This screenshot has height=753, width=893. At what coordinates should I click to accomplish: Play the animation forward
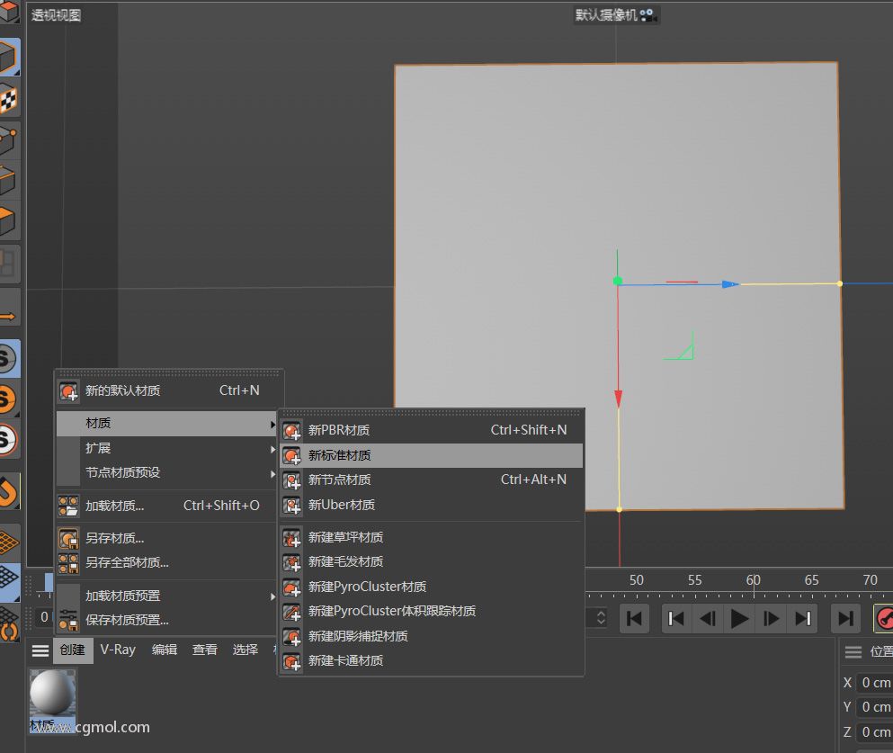click(x=739, y=619)
